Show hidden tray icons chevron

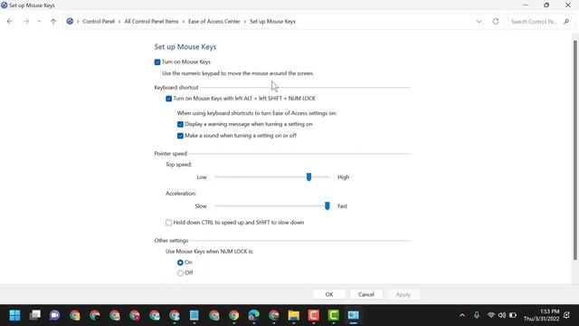pyautogui.click(x=462, y=315)
